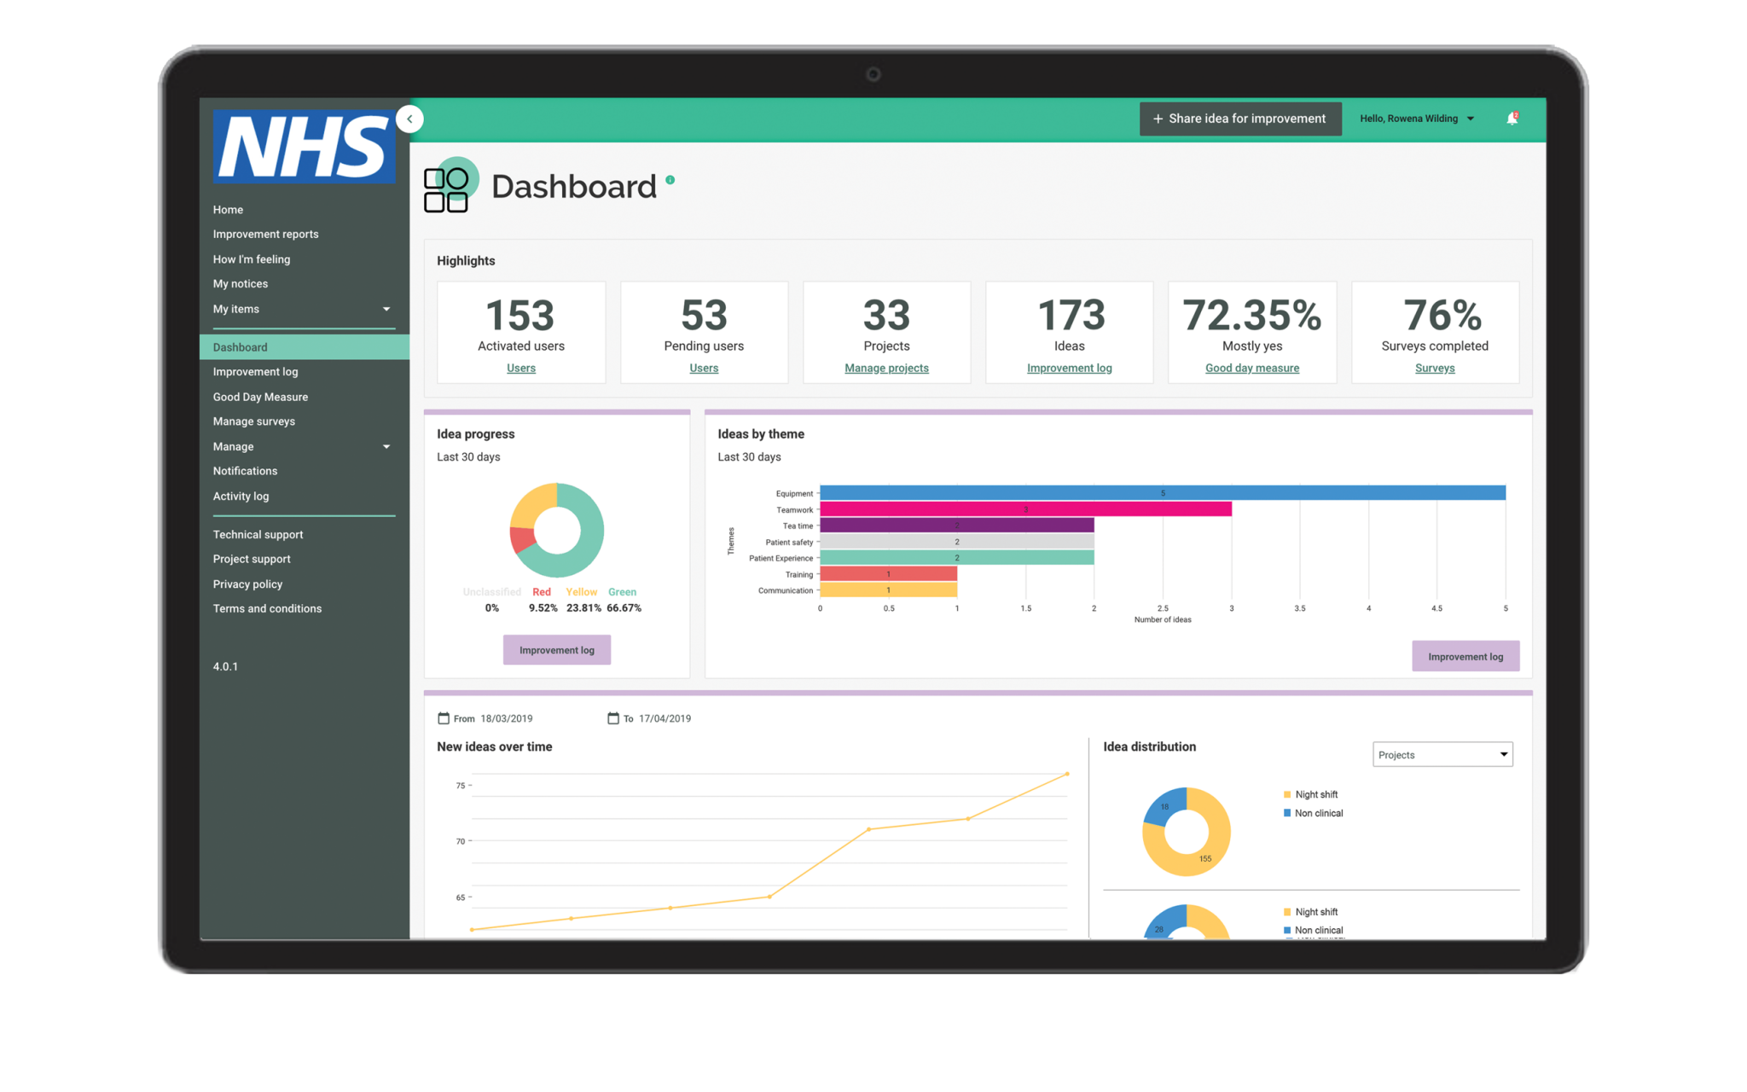Open the To date calendar icon
The width and height of the screenshot is (1747, 1092).
613,718
